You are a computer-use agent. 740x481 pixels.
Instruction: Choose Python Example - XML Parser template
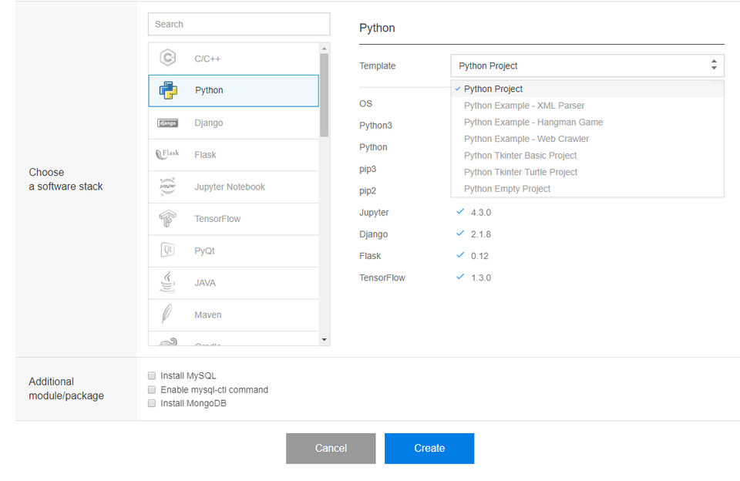pyautogui.click(x=524, y=106)
